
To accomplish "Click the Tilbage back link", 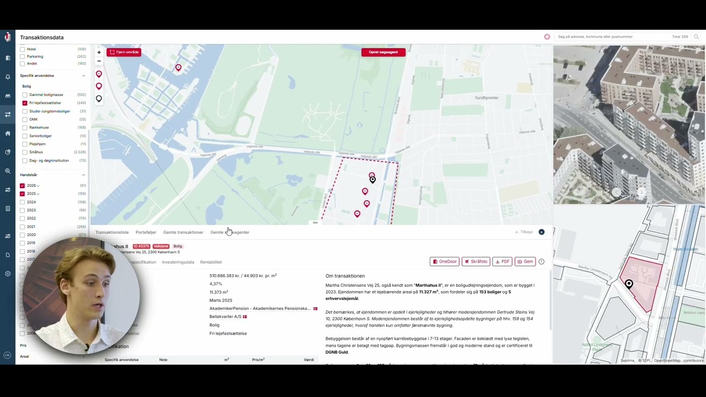I will tap(524, 232).
